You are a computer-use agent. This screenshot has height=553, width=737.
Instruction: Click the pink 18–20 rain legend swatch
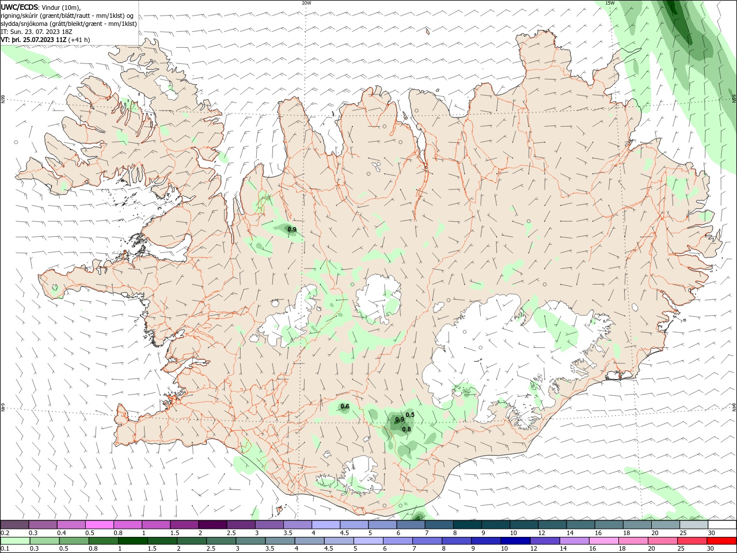point(633,541)
